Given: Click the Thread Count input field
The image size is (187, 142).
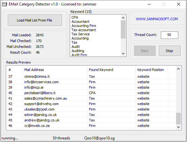Looking at the screenshot, I should click(x=170, y=35).
